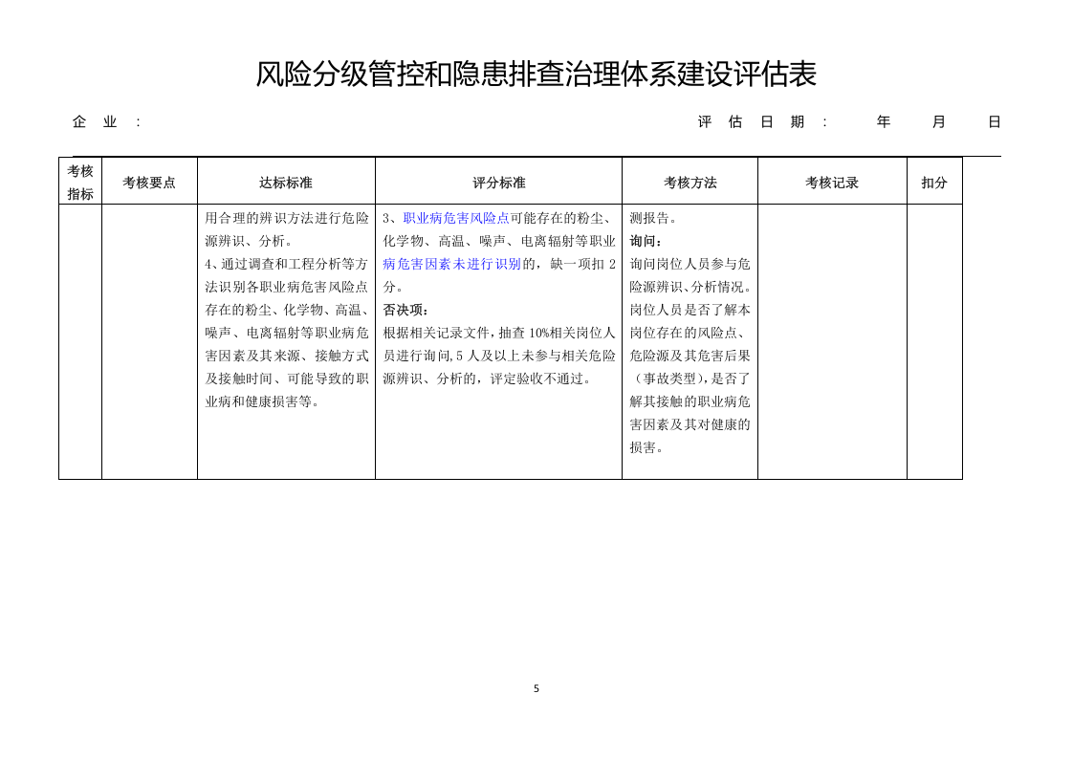Click the bold 询问 heading
1073x758 pixels.
click(646, 241)
